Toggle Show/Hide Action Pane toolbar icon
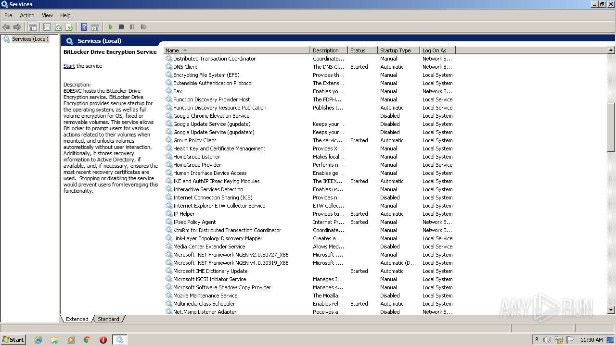 [x=95, y=27]
